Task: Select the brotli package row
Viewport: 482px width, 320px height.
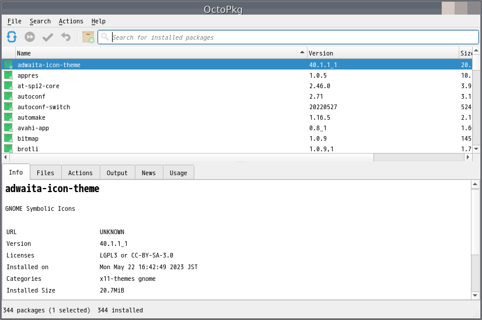Action: click(x=237, y=149)
